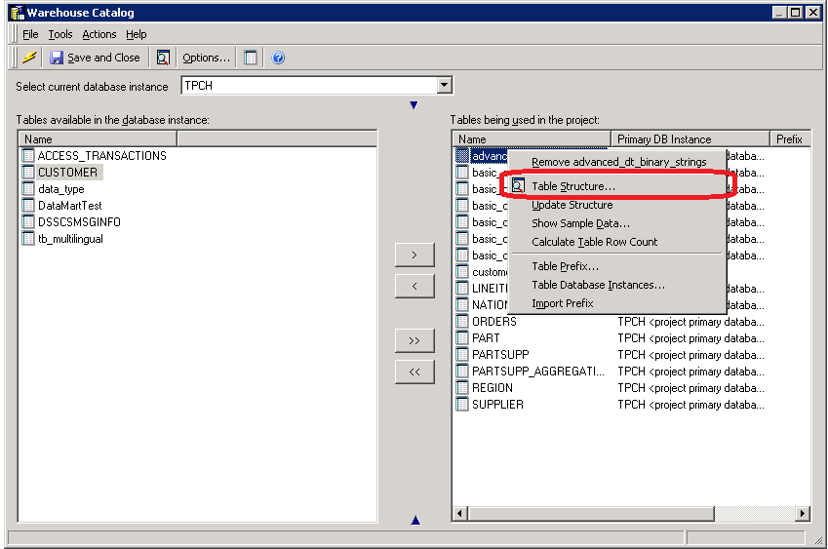828x549 pixels.
Task: Collapse top pane with blue down arrow
Action: click(x=414, y=105)
